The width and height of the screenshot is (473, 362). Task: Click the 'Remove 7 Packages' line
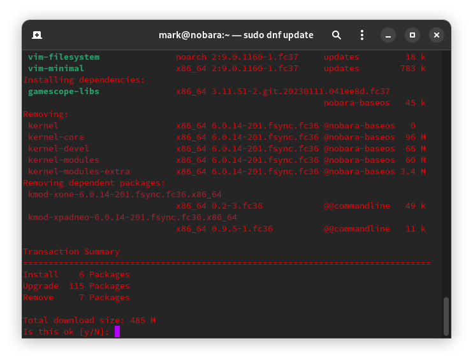76,297
